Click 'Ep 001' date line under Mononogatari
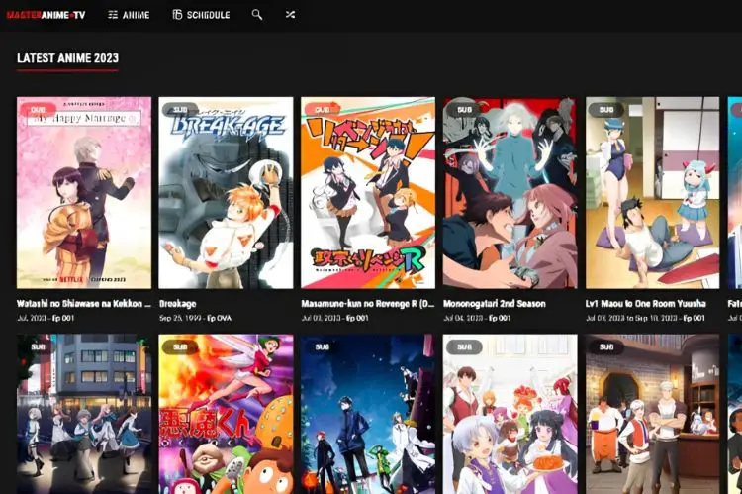Image resolution: width=742 pixels, height=494 pixels. (477, 318)
